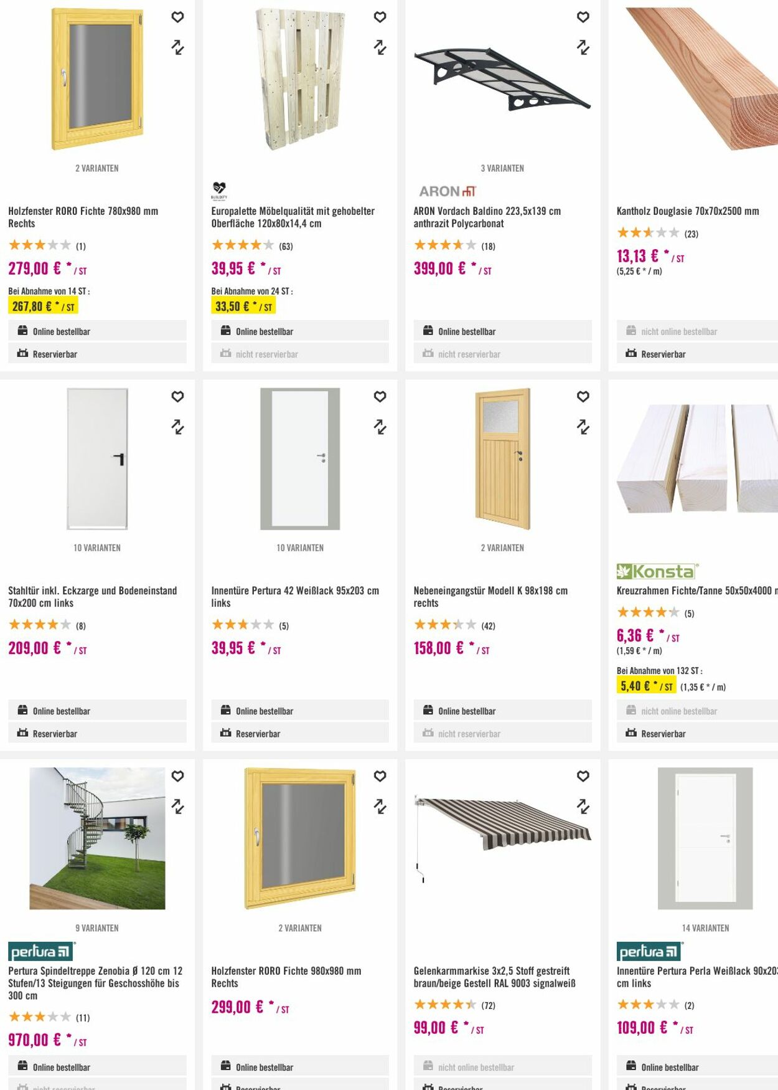This screenshot has width=778, height=1090.
Task: Click compare icon on Europalette product
Action: click(380, 47)
